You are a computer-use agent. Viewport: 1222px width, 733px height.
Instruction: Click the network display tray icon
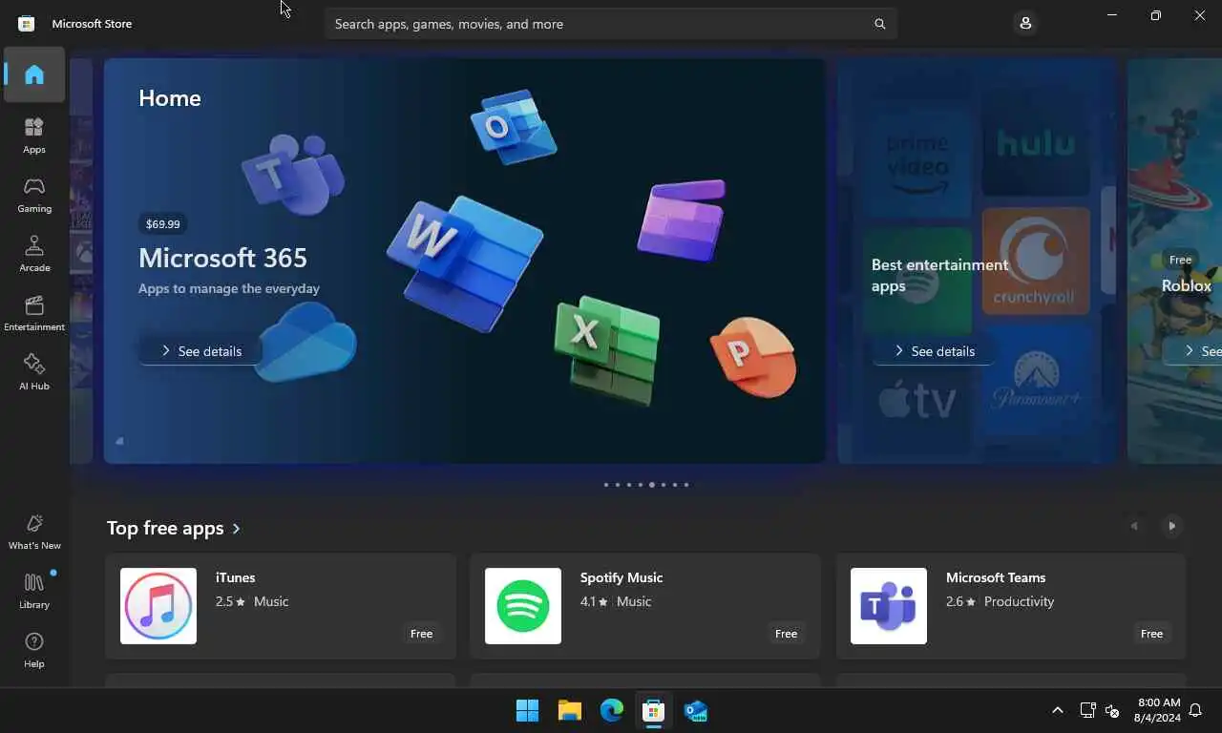coord(1087,710)
